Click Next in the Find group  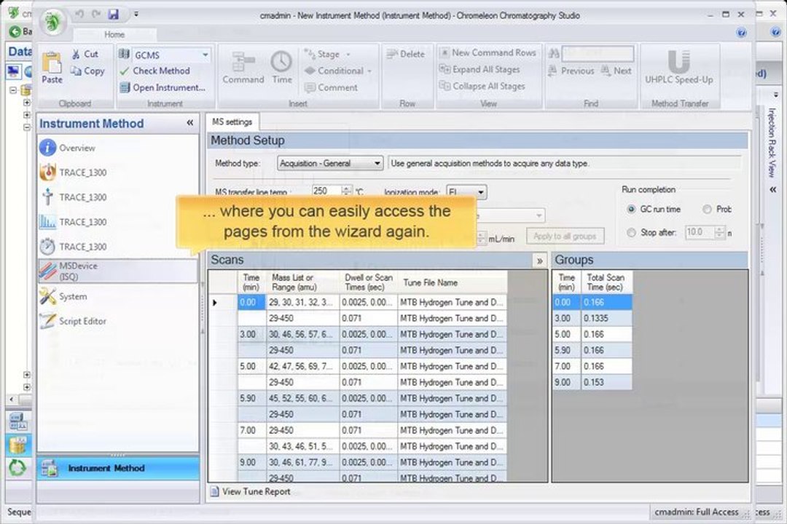pos(616,71)
